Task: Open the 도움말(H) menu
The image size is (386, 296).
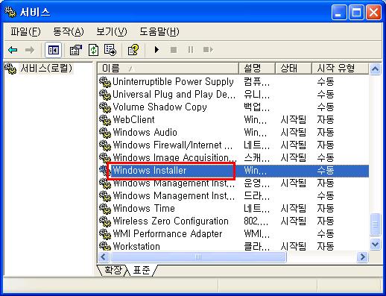Action: [x=159, y=31]
